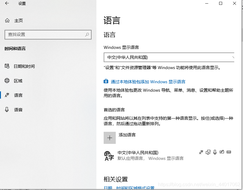The height and width of the screenshot is (190, 243).
Task: Click the text-to-speech feature icon
Action: [208, 152]
